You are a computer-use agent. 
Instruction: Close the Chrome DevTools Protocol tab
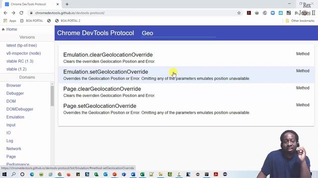click(x=58, y=4)
